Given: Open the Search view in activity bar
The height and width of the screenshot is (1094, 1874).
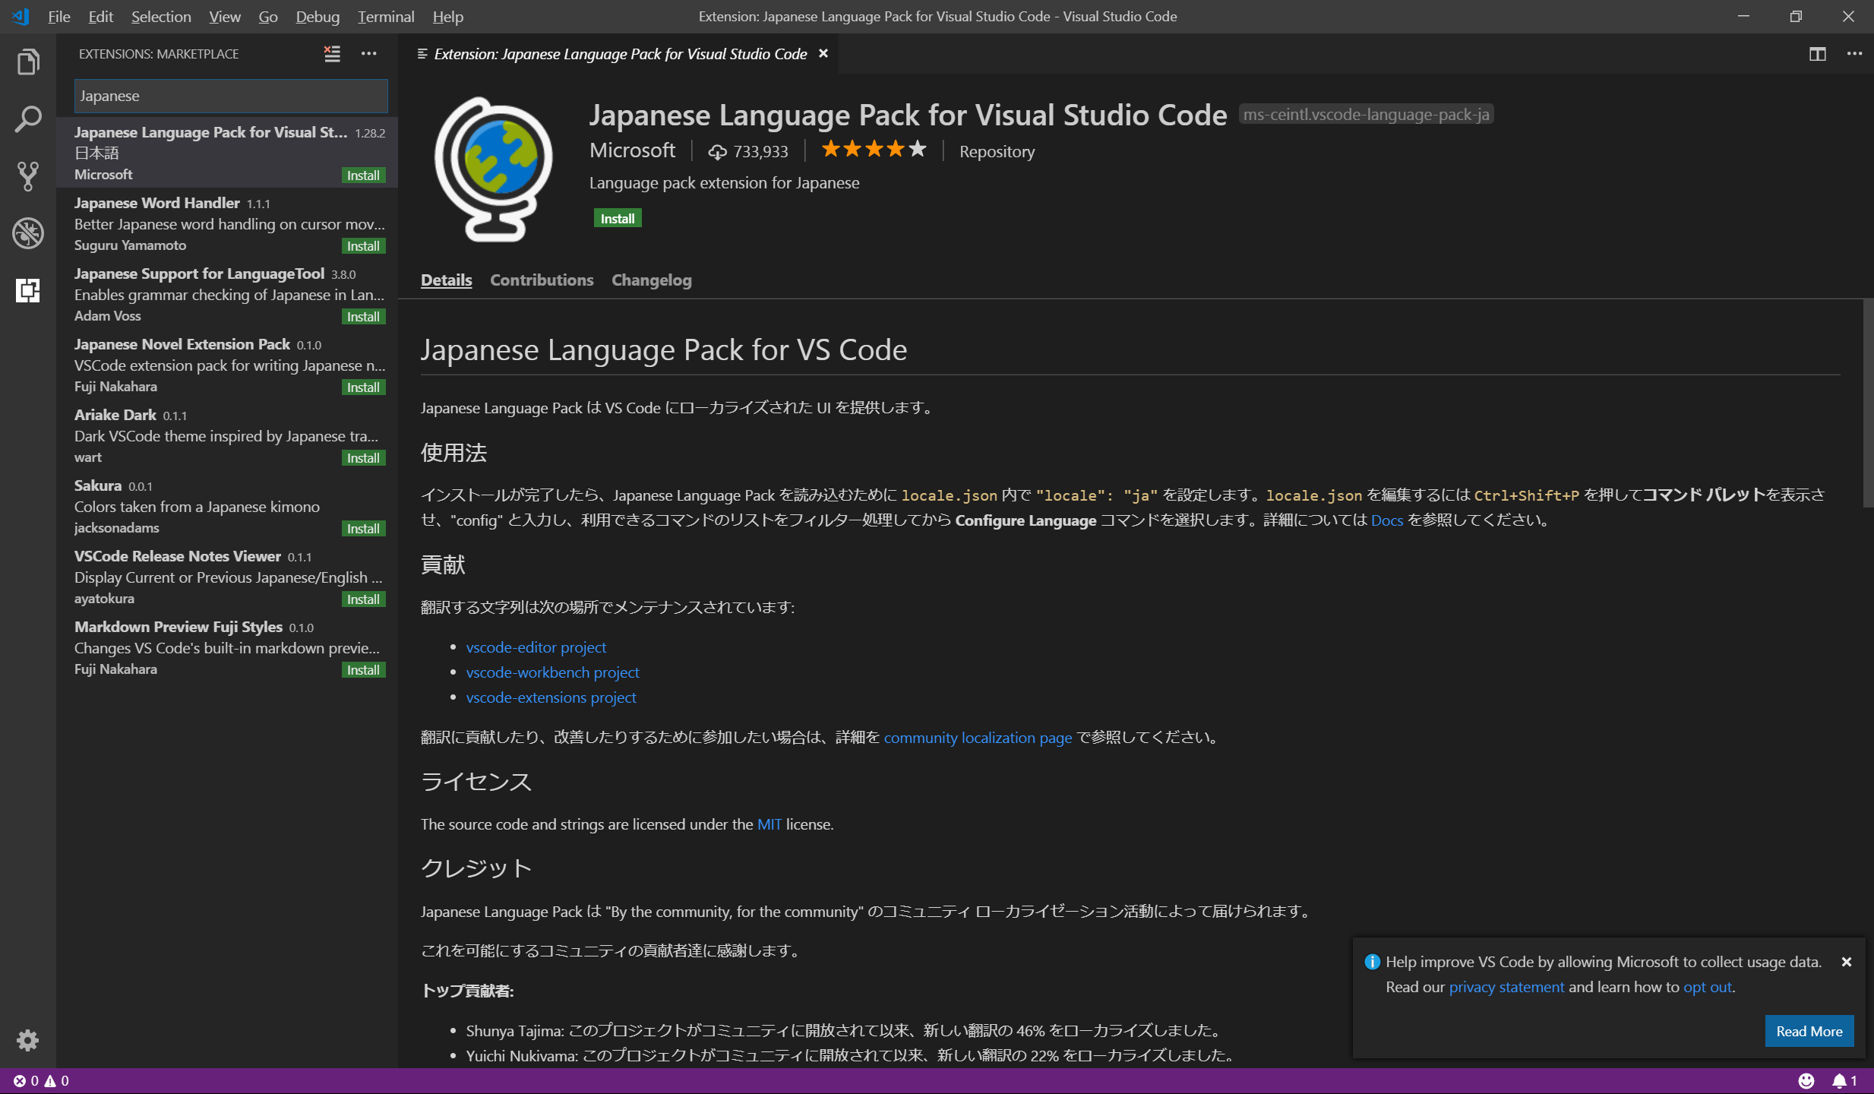Looking at the screenshot, I should 28,119.
